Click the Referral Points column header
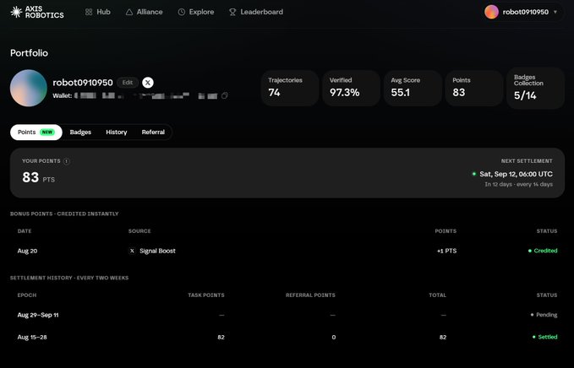This screenshot has height=368, width=574. [x=310, y=295]
